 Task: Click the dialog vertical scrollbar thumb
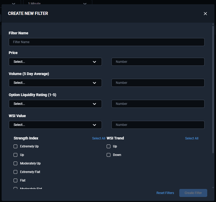pyautogui.click(x=213, y=89)
